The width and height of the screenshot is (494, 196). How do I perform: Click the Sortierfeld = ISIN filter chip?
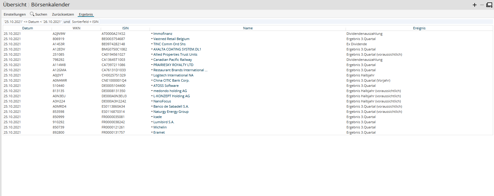pyautogui.click(x=85, y=22)
